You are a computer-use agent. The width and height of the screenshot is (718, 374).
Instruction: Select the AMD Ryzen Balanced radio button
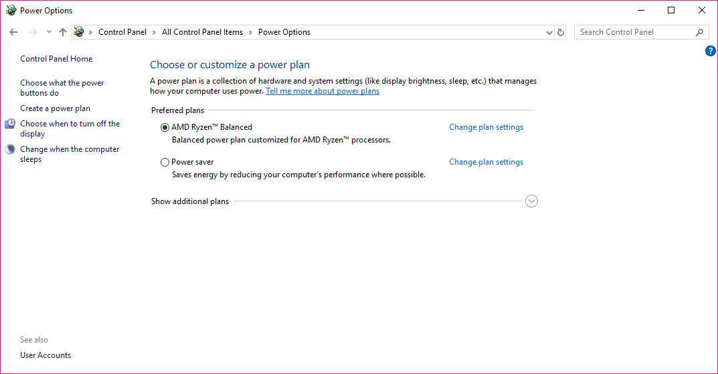(x=165, y=127)
